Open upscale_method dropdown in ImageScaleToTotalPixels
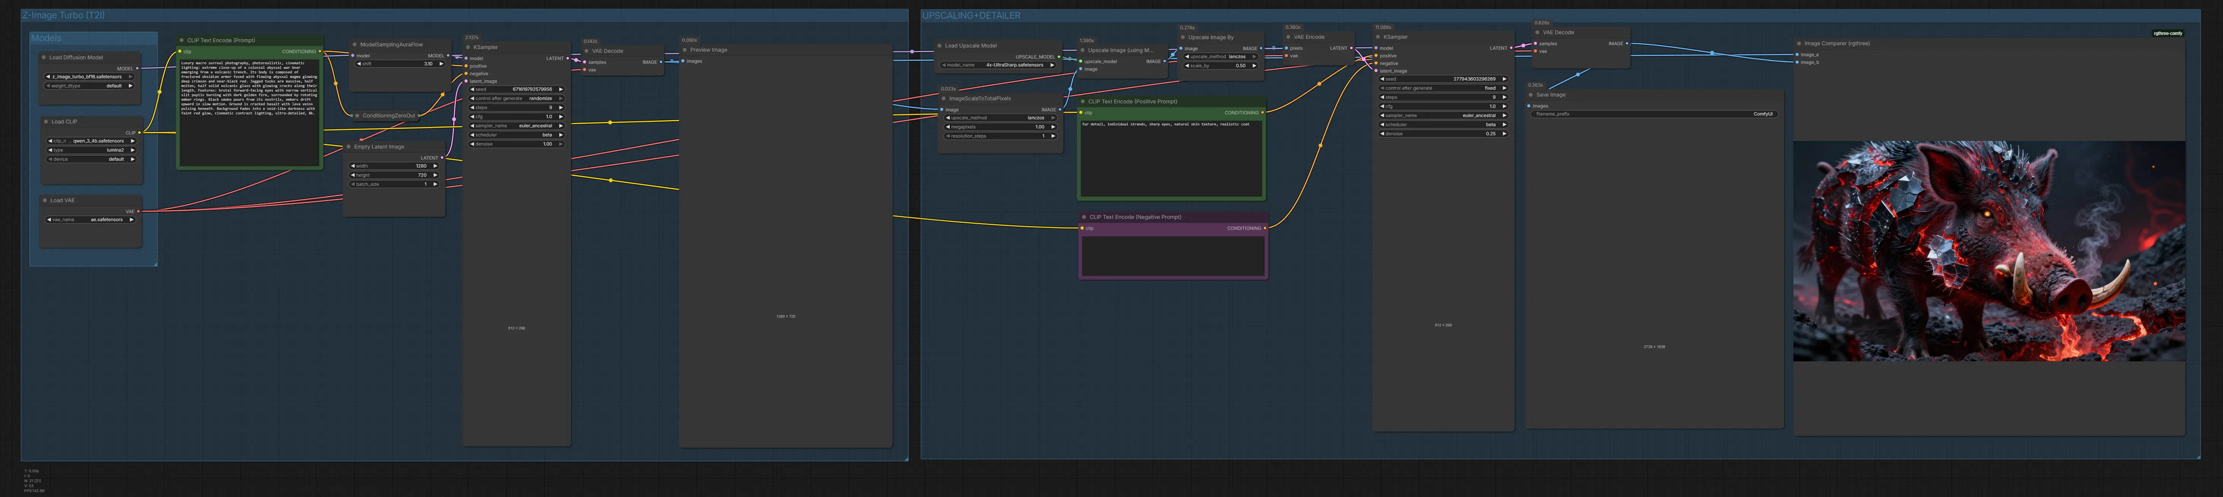 (x=1001, y=117)
